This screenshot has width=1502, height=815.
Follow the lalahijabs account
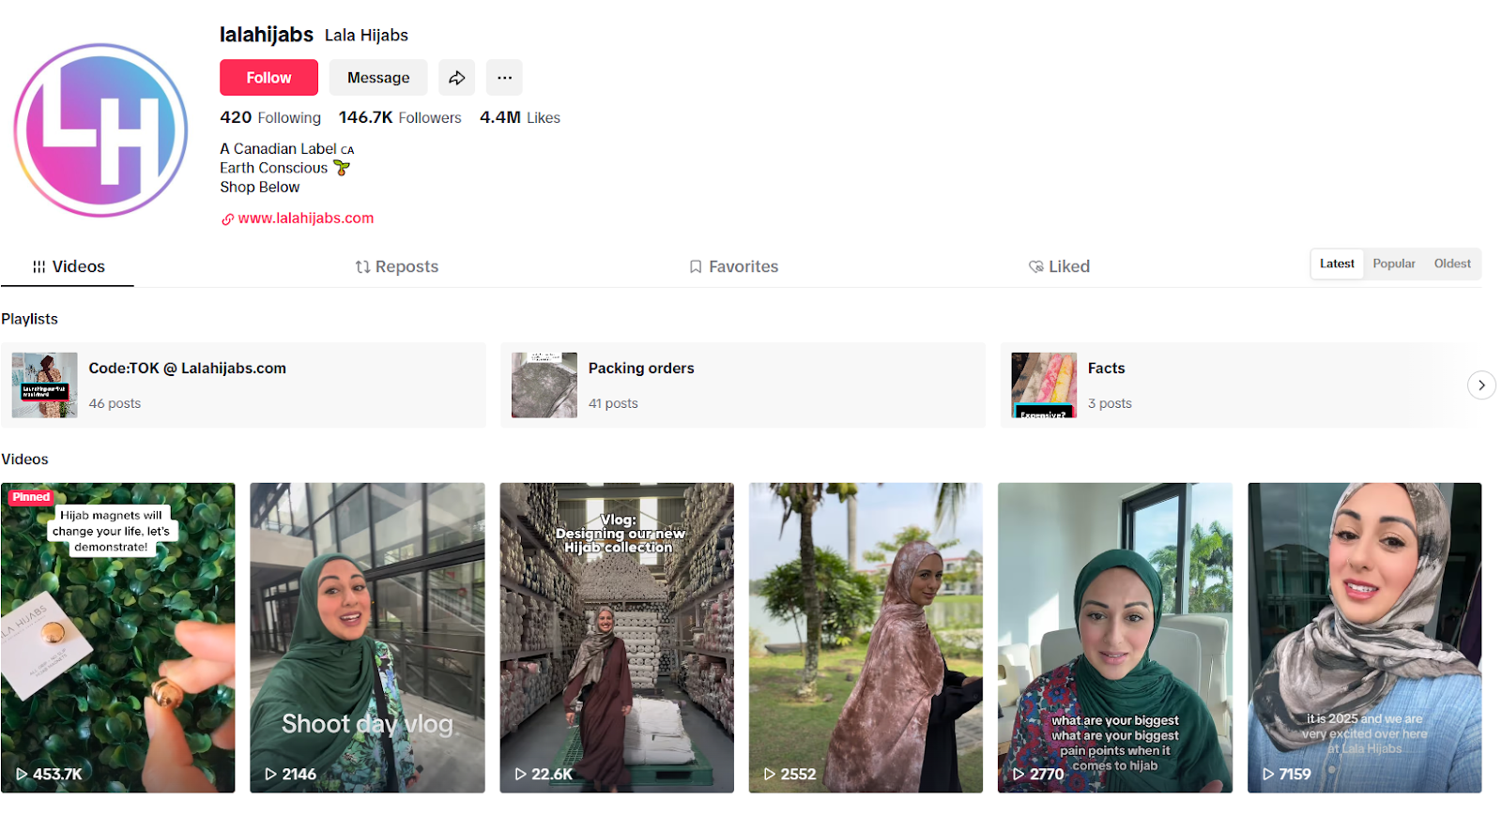(268, 78)
